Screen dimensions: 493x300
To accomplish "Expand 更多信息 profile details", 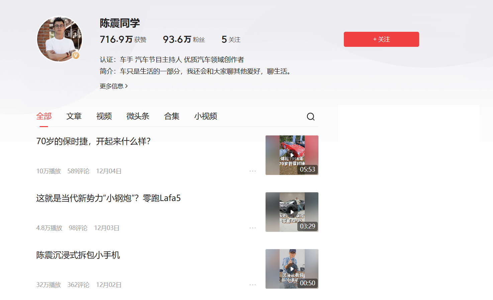I will [x=113, y=86].
